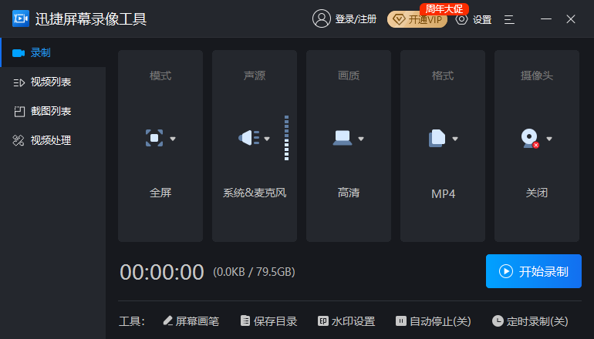Open the 视频列表 tab
This screenshot has width=594, height=339.
(52, 82)
